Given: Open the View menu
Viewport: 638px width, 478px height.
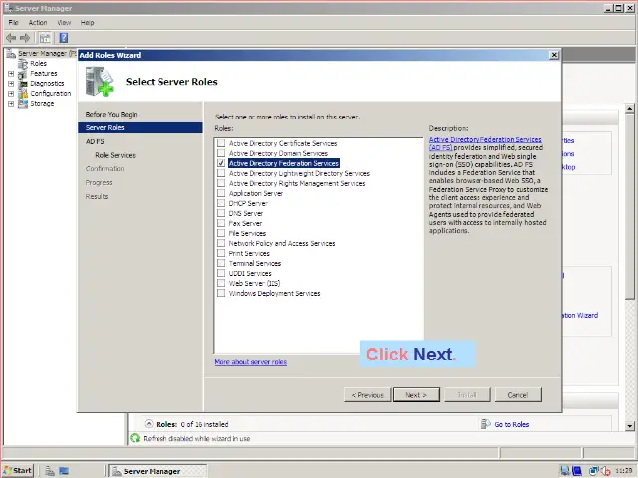Looking at the screenshot, I should pyautogui.click(x=64, y=22).
